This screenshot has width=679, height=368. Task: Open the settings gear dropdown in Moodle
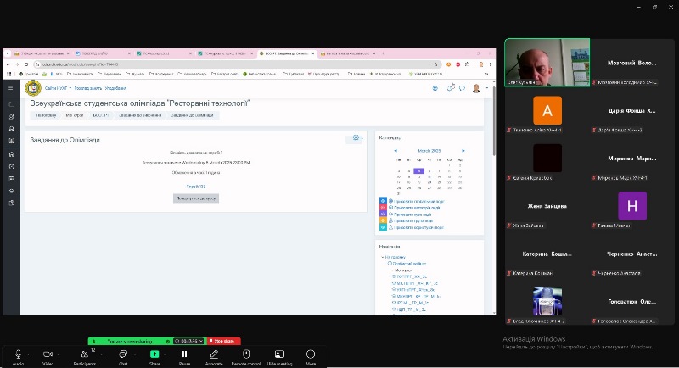tap(356, 138)
